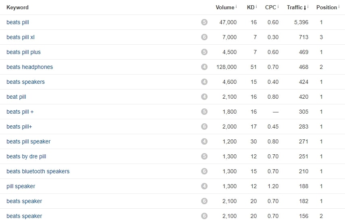Open SERP badge in beats speaker row with traffic 156

[204, 216]
